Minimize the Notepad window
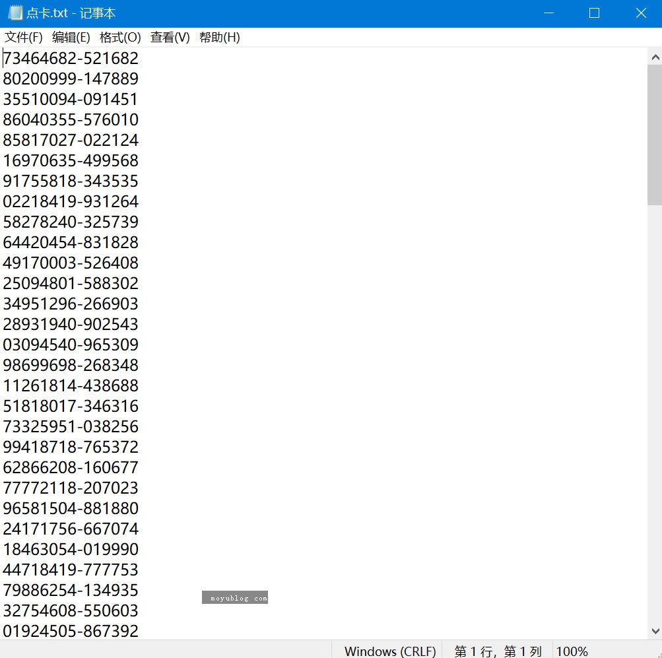This screenshot has height=658, width=662. pyautogui.click(x=547, y=13)
